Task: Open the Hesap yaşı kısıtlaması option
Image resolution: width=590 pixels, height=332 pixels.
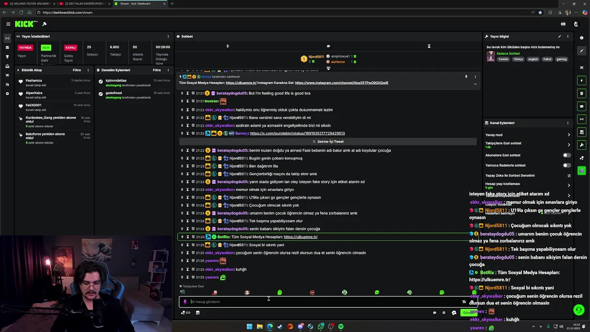Action: (528, 185)
